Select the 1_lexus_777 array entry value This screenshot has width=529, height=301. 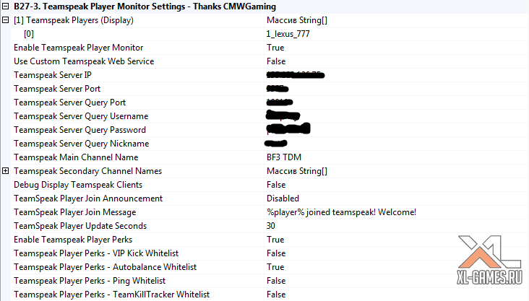pos(288,34)
